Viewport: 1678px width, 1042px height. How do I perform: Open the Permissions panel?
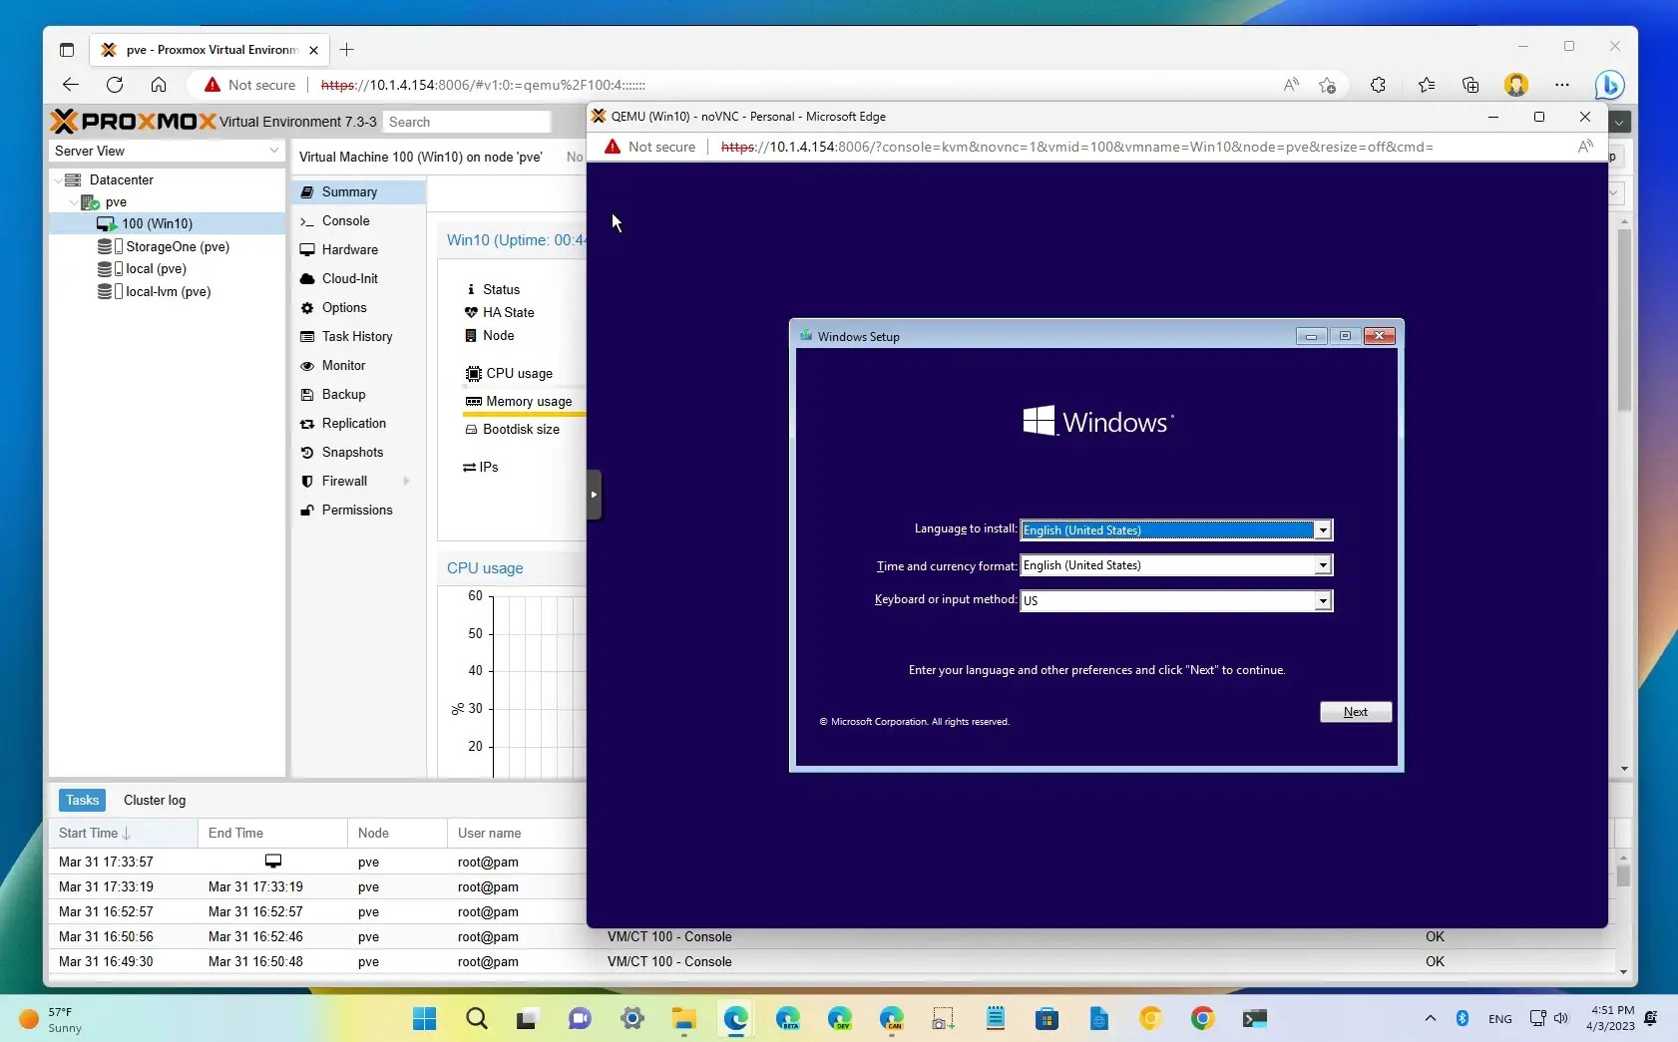coord(357,510)
